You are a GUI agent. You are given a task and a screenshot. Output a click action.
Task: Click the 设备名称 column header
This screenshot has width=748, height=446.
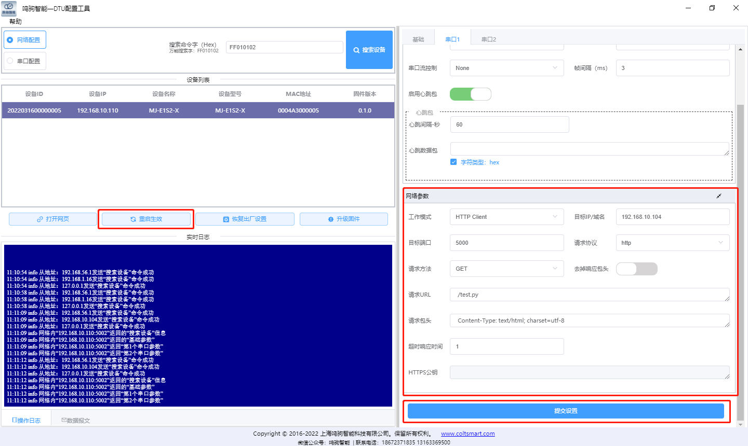(164, 94)
